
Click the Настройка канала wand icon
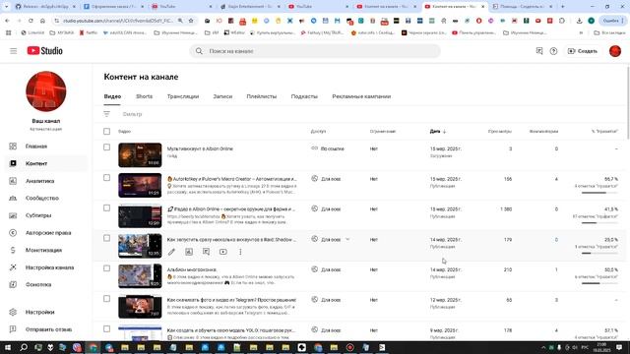(x=13, y=267)
